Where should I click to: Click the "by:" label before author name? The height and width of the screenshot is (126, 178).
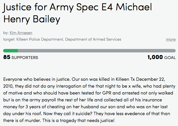click(6, 33)
